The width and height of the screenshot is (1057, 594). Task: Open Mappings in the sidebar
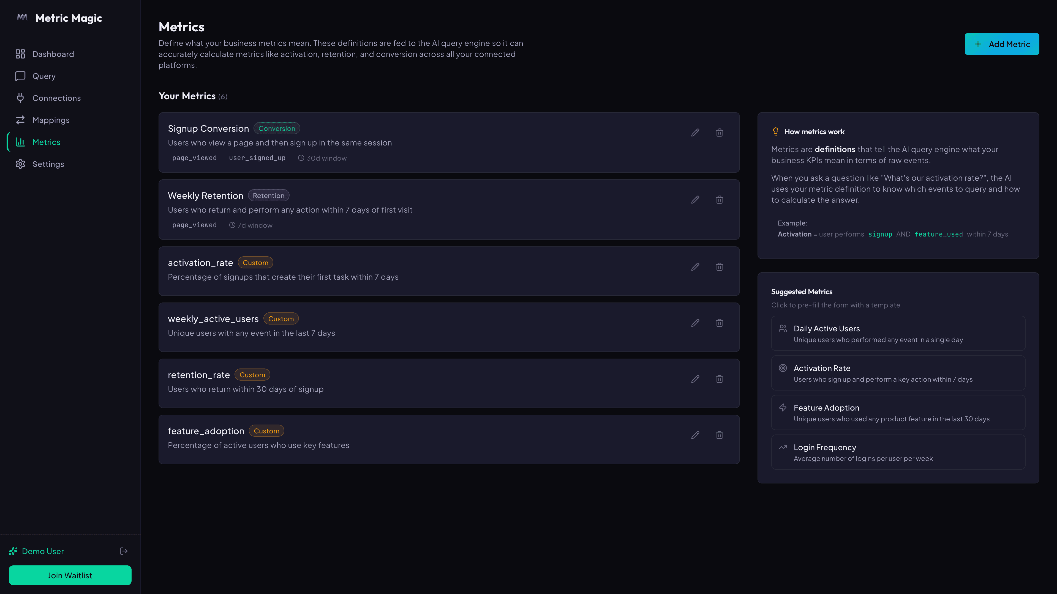click(x=51, y=120)
